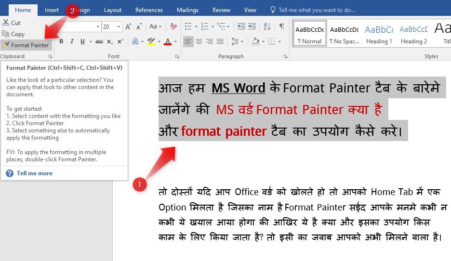Image resolution: width=451 pixels, height=261 pixels.
Task: Open the font color dropdown arrow
Action: pos(175,42)
